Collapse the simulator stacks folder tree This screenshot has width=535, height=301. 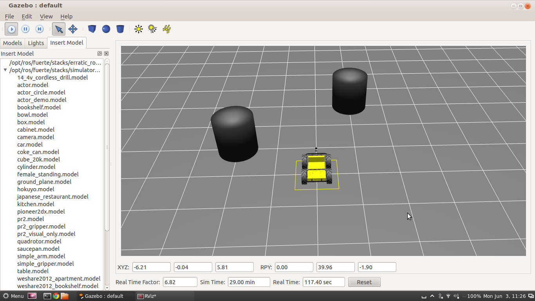coord(5,70)
